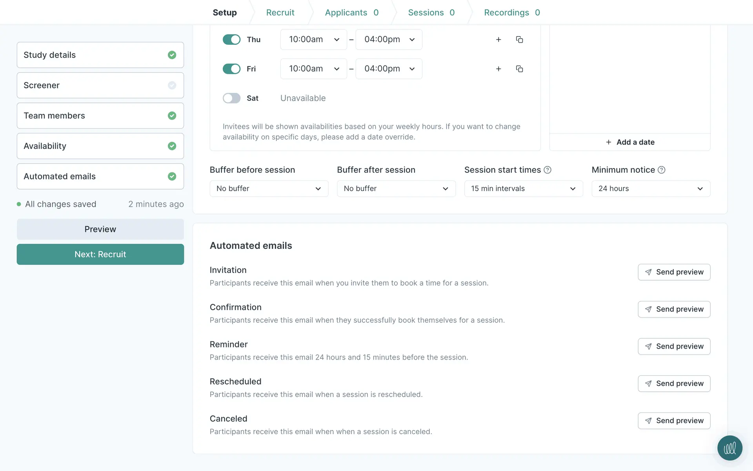Open Screener section in sidebar
This screenshot has height=471, width=753.
tap(100, 85)
